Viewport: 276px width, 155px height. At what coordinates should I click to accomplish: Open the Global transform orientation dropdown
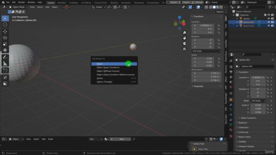[x=99, y=7]
